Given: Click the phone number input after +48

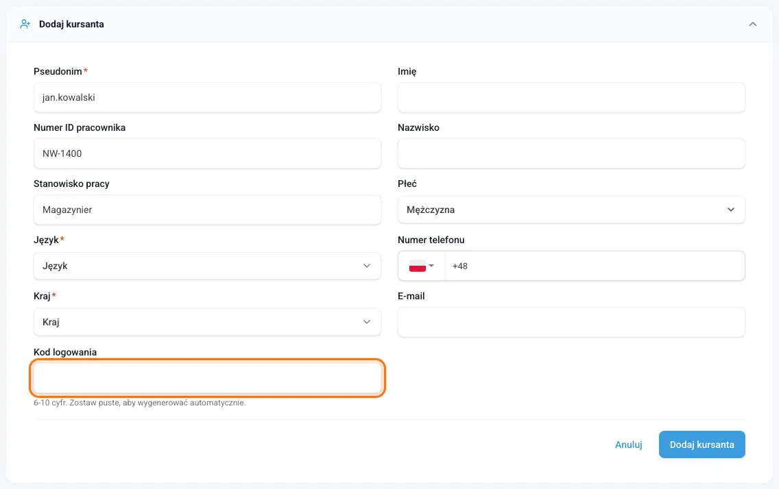Looking at the screenshot, I should [595, 266].
